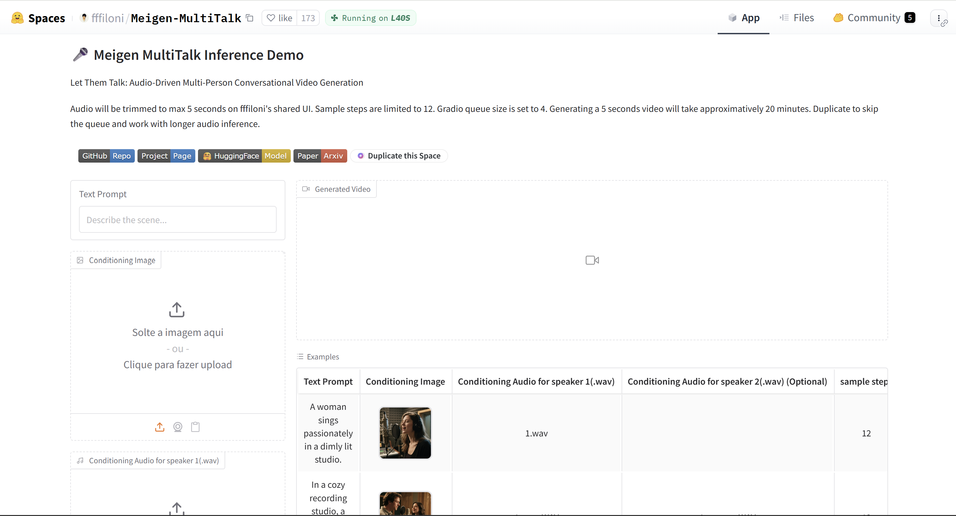
Task: Open the Meigen-MultiTalk space title link
Action: coord(186,18)
